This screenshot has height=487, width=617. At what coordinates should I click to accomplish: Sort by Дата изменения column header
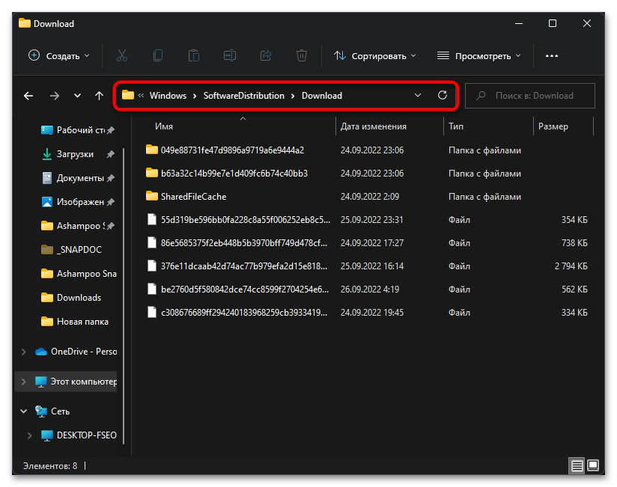374,126
